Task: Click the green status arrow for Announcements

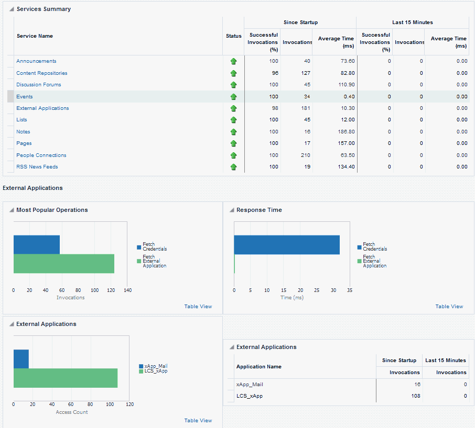Action: (233, 61)
